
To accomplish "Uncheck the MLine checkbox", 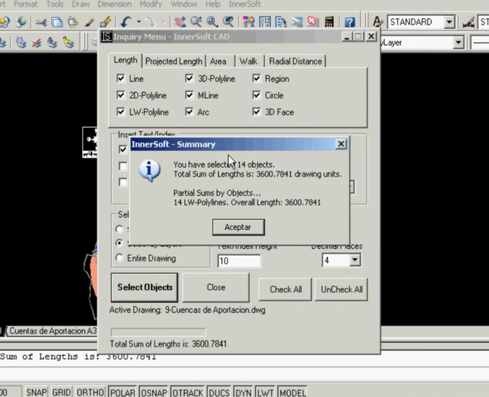I will [x=189, y=95].
